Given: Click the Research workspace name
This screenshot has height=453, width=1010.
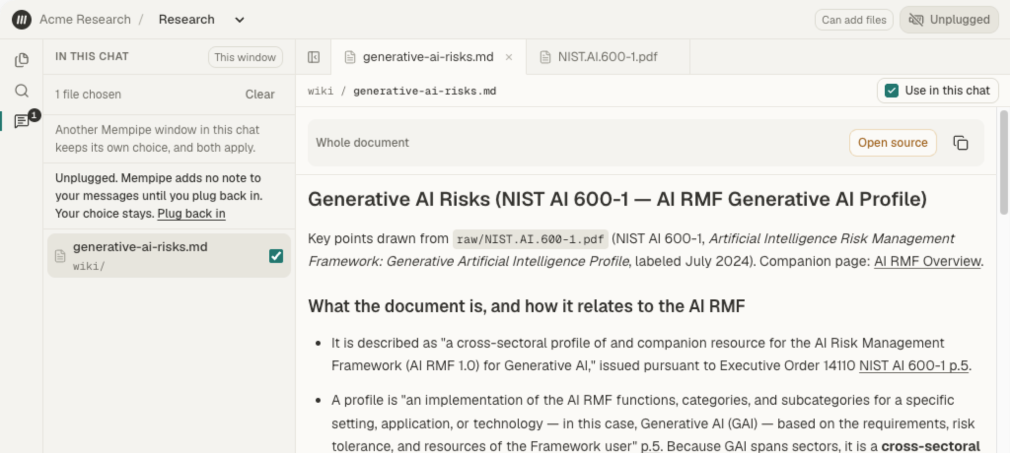Looking at the screenshot, I should 186,20.
